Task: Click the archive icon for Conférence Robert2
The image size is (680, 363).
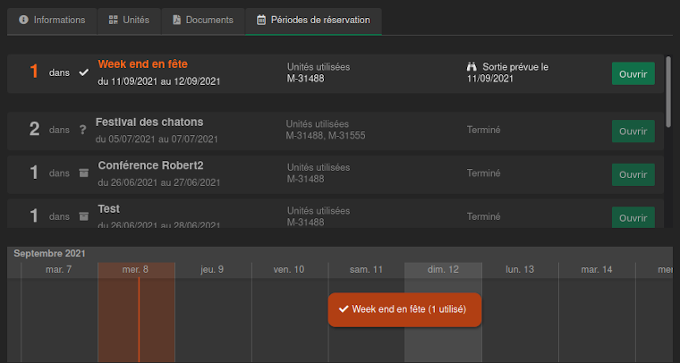Action: pyautogui.click(x=84, y=173)
